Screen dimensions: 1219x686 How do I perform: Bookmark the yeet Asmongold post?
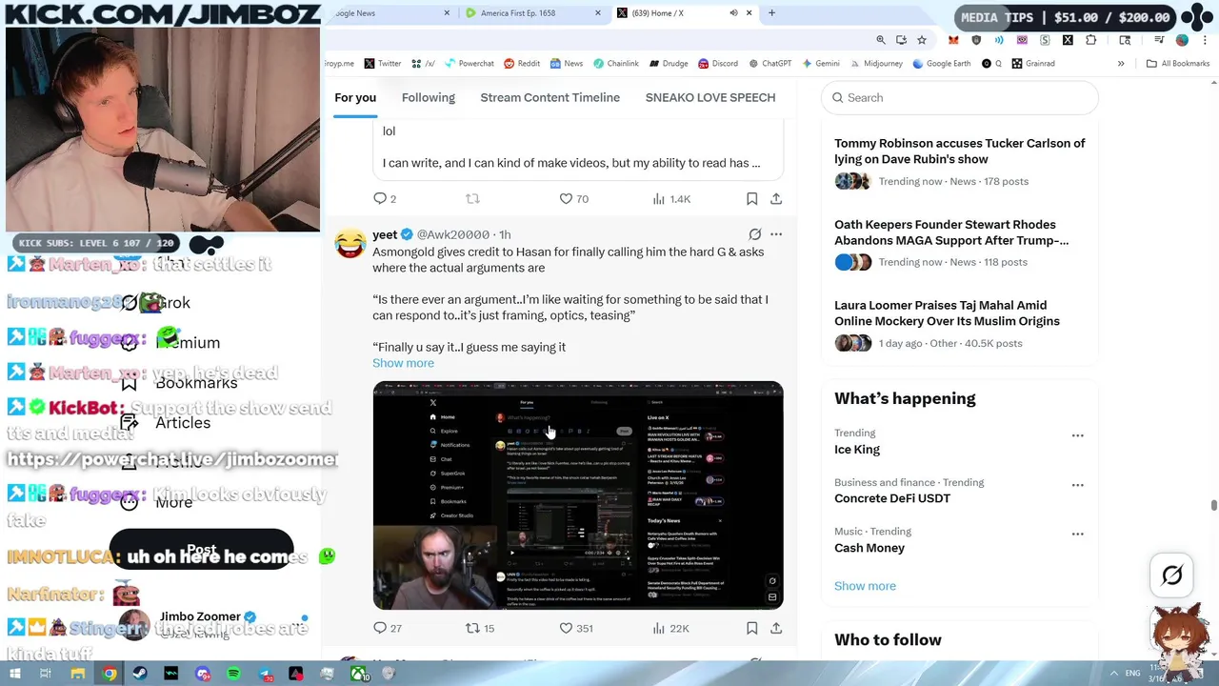pos(751,628)
